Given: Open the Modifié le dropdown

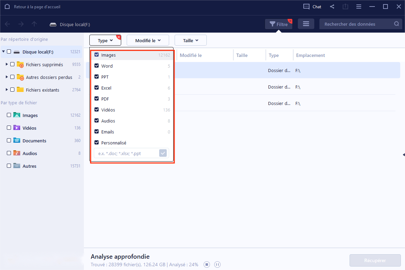Looking at the screenshot, I should [x=148, y=40].
